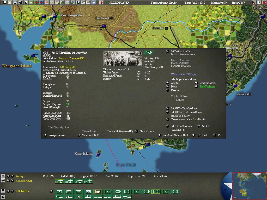
Task: Click the King Island base flag on map
Action: coord(98,154)
